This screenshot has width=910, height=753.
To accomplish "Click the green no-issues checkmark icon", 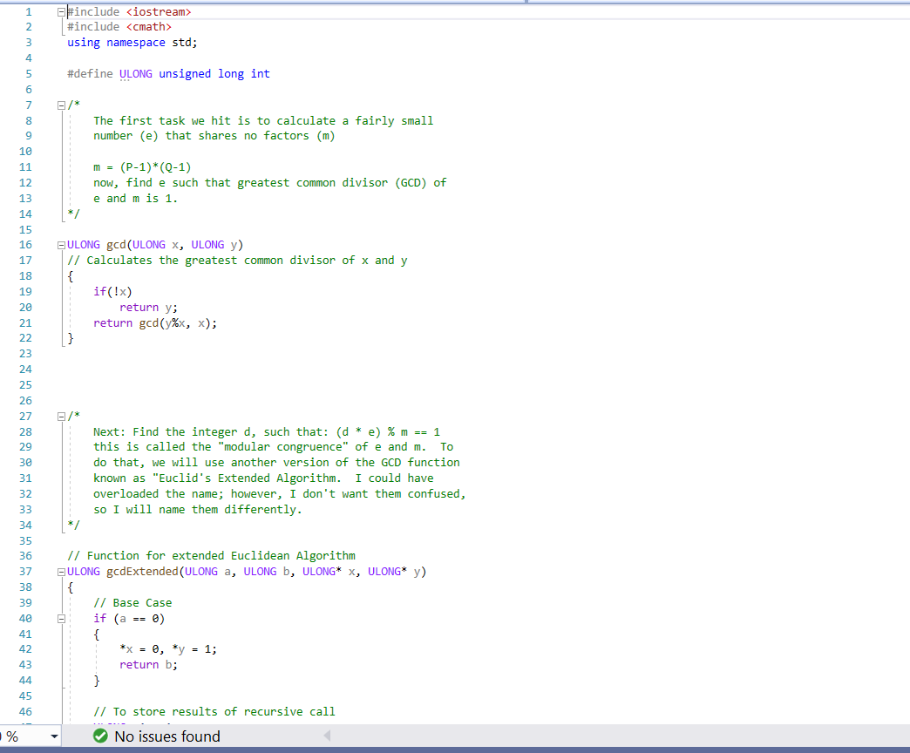I will coord(100,736).
